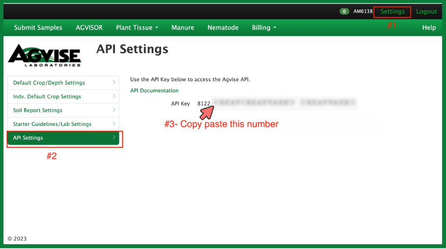
Task: Open the Nematode navigation item
Action: pos(223,27)
